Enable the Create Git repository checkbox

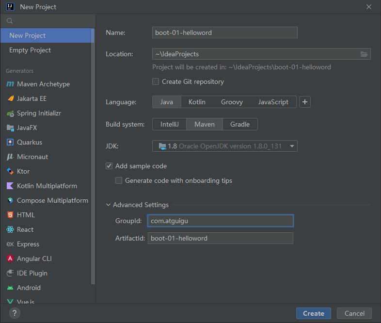click(x=156, y=81)
